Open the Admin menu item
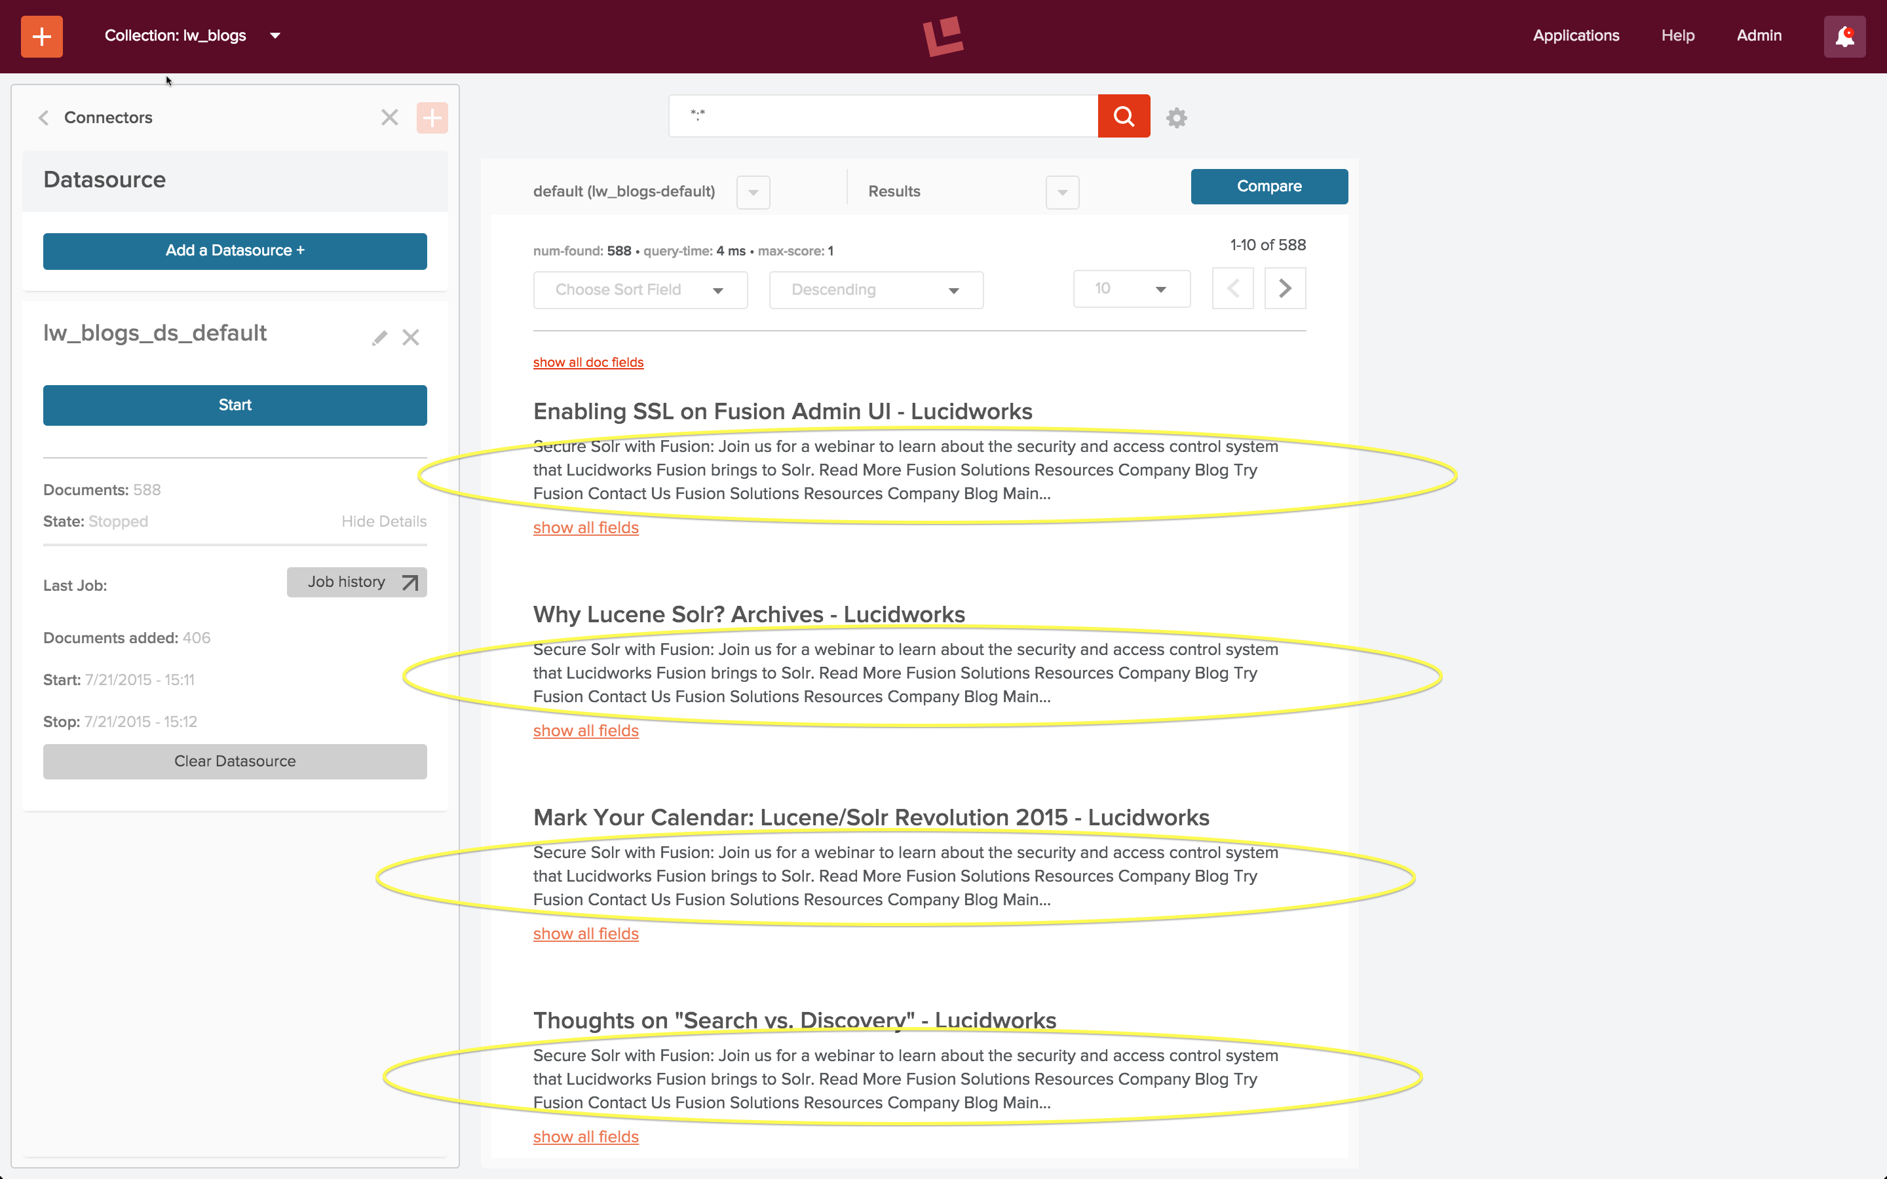The width and height of the screenshot is (1887, 1179). 1761,35
